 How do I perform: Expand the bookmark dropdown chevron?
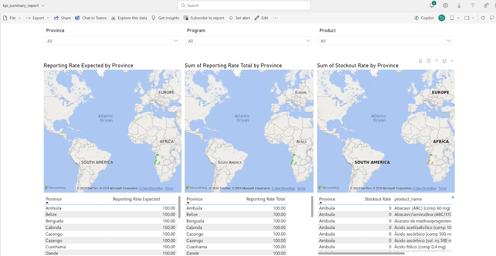tap(458, 18)
